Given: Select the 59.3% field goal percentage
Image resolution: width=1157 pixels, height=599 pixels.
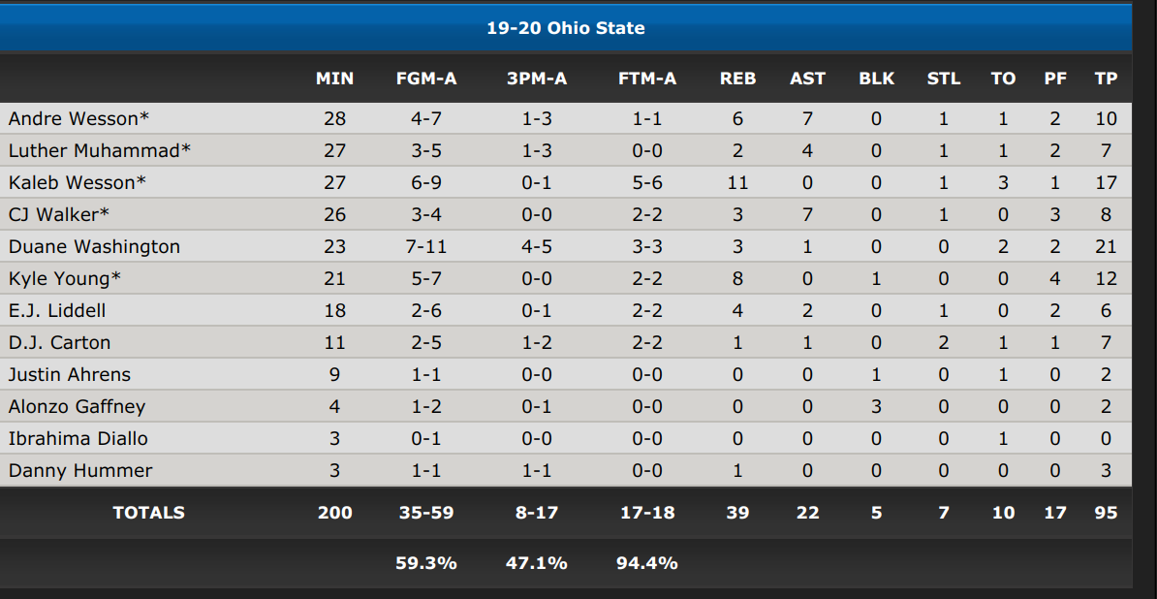Looking at the screenshot, I should click(425, 563).
